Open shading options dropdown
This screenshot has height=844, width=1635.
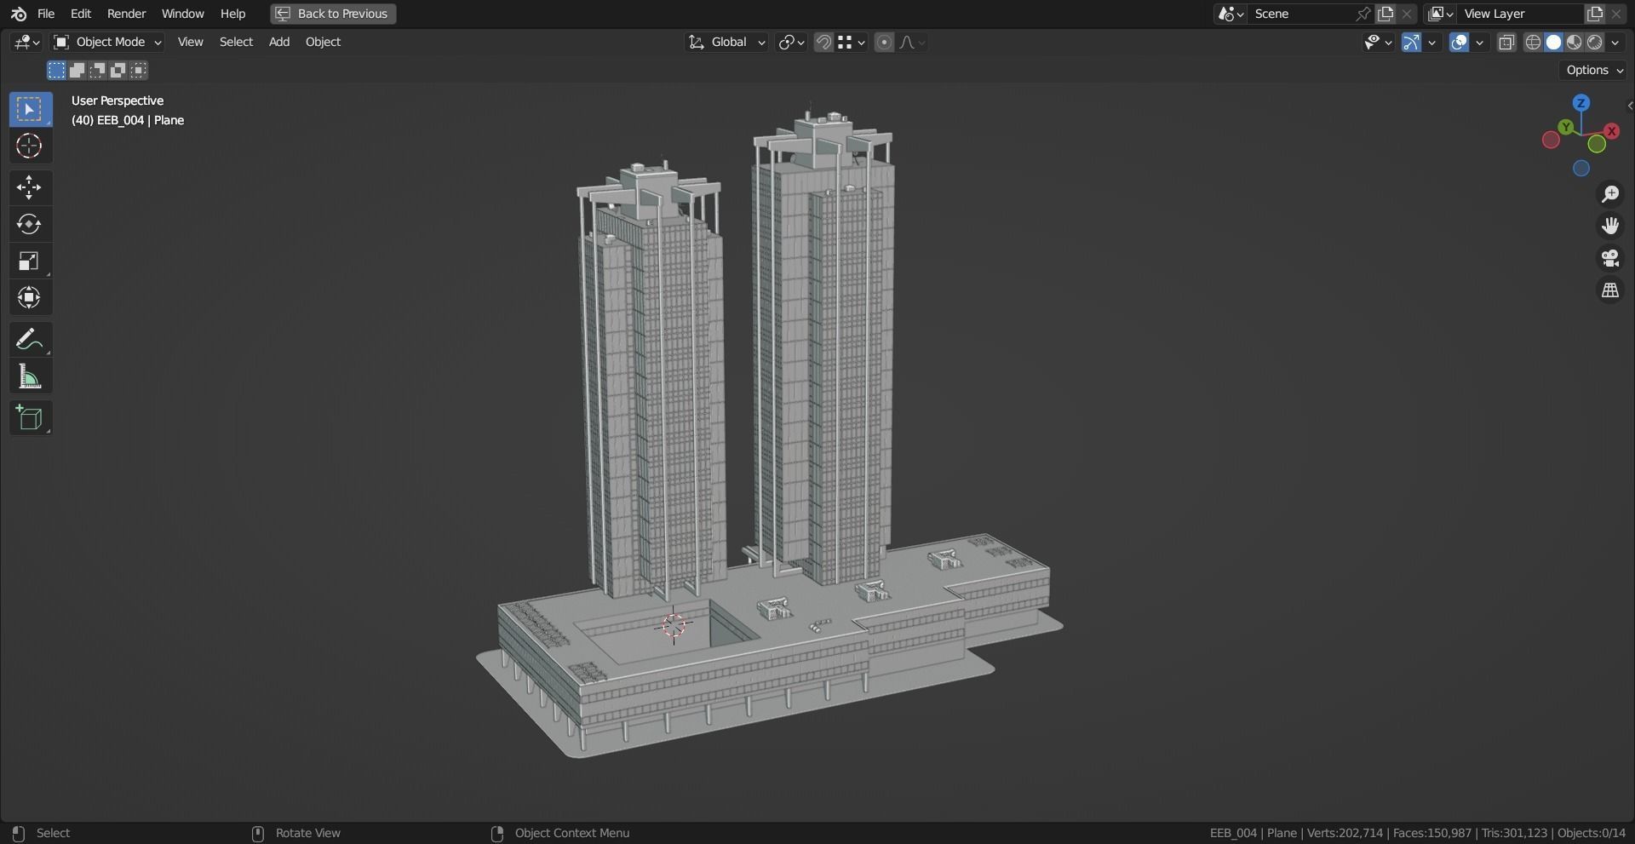(1615, 42)
